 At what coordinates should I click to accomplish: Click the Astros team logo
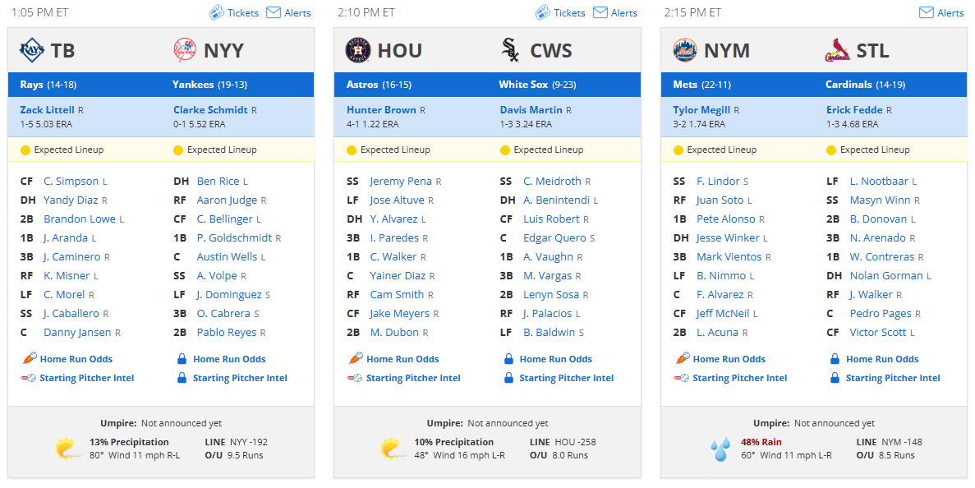(358, 50)
